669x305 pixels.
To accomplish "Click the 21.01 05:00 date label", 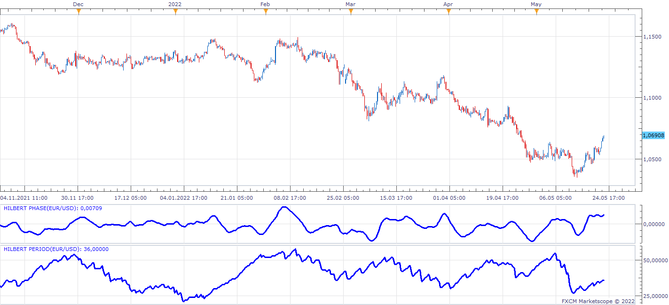I will tap(237, 198).
